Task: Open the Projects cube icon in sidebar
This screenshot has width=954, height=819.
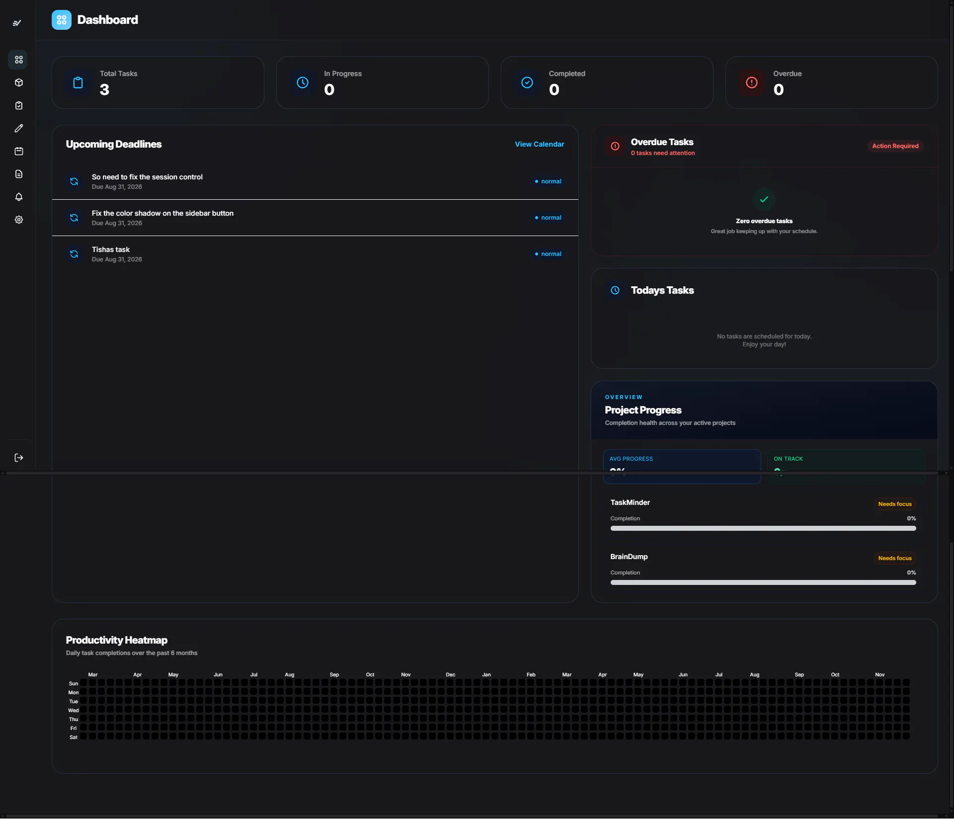Action: (19, 82)
